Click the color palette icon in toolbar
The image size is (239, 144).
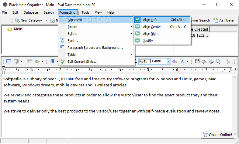(x=37, y=61)
